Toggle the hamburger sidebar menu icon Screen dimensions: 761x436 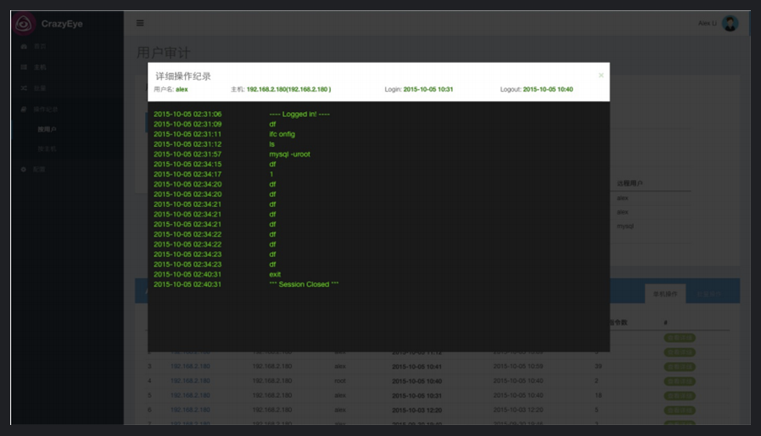[140, 24]
